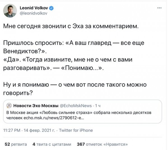The image size is (168, 150).
Task: Open the echo.msk.ru news link
Action: pyautogui.click(x=53, y=118)
